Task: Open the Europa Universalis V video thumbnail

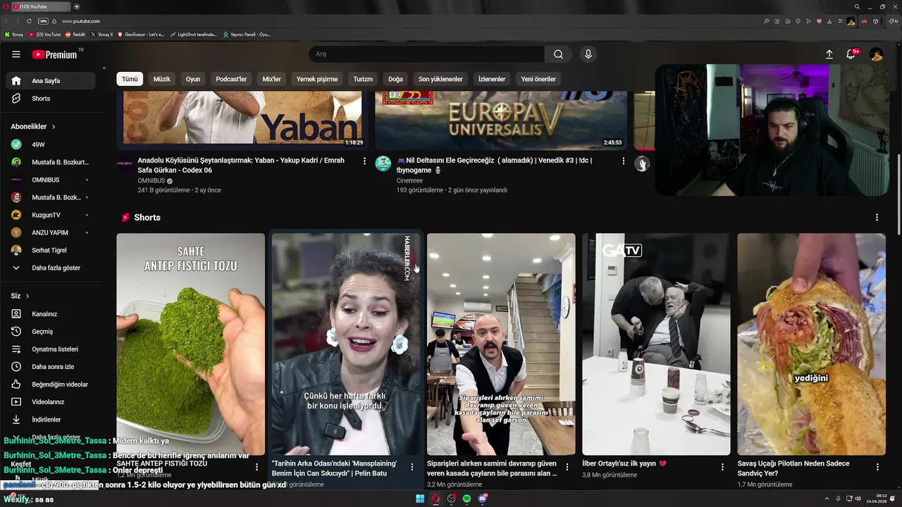Action: (x=501, y=120)
